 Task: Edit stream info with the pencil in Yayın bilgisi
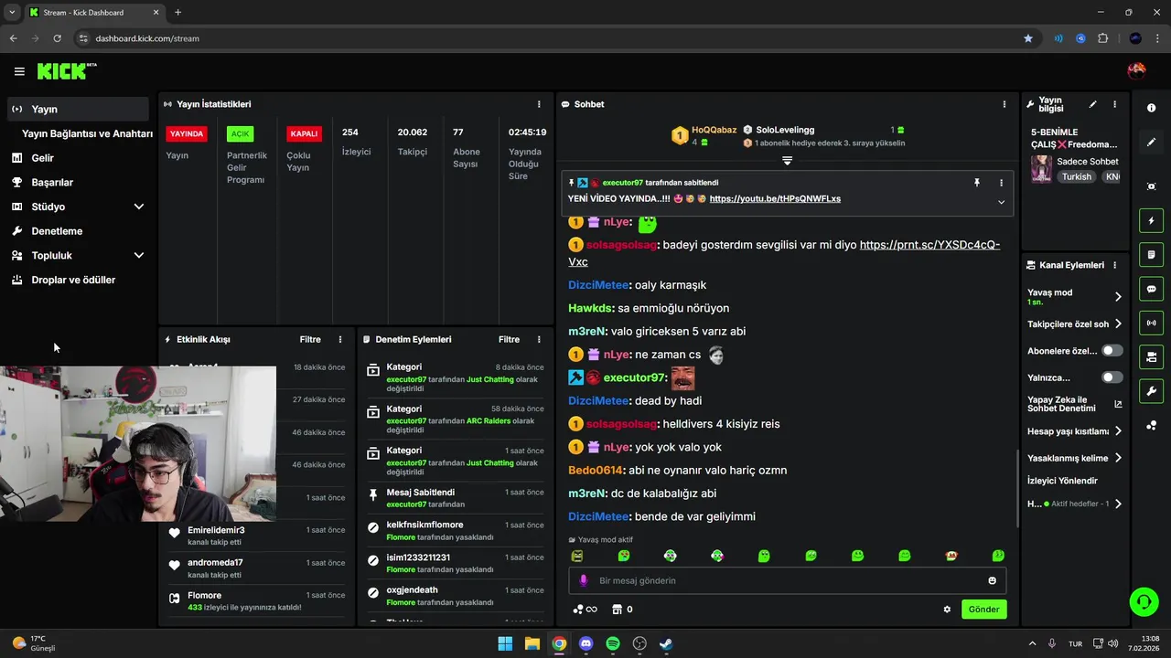coord(1092,104)
